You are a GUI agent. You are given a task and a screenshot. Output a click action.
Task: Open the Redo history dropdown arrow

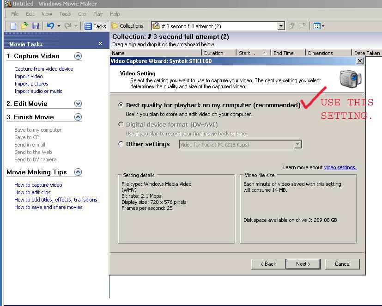pyautogui.click(x=76, y=26)
